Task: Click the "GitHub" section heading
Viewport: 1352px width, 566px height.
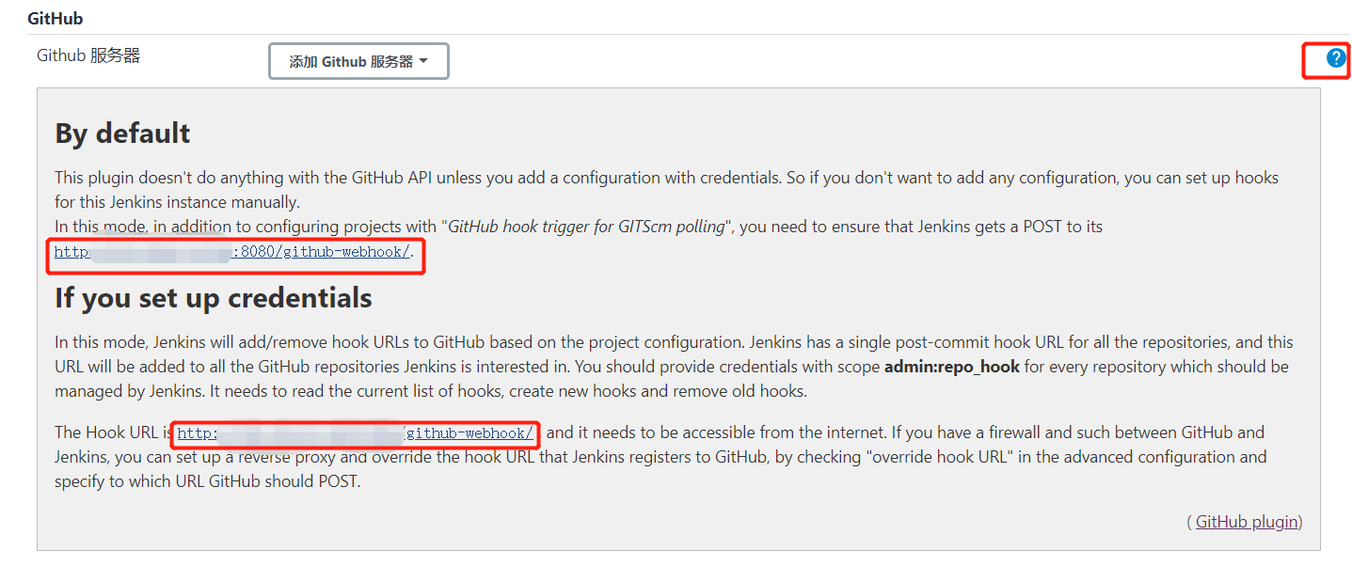Action: point(55,18)
